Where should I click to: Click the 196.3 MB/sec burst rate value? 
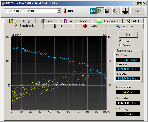pos(128,103)
